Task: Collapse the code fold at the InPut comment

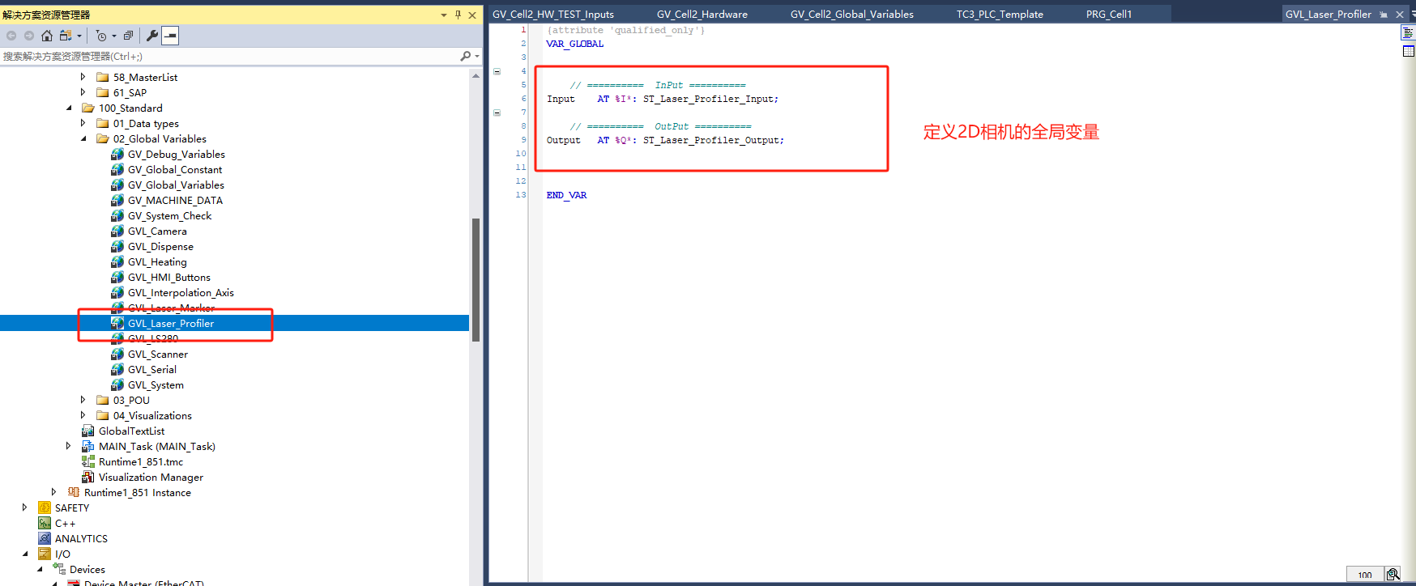Action: 497,71
